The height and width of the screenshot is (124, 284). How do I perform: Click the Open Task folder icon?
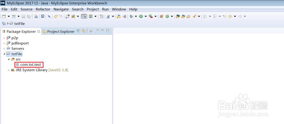point(189,16)
